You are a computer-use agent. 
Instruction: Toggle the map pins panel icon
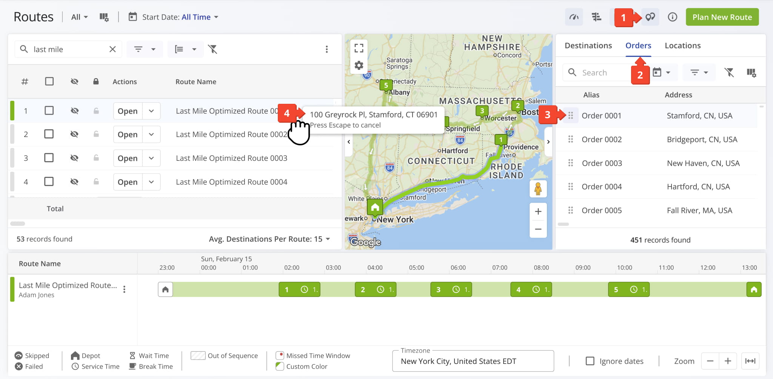650,17
